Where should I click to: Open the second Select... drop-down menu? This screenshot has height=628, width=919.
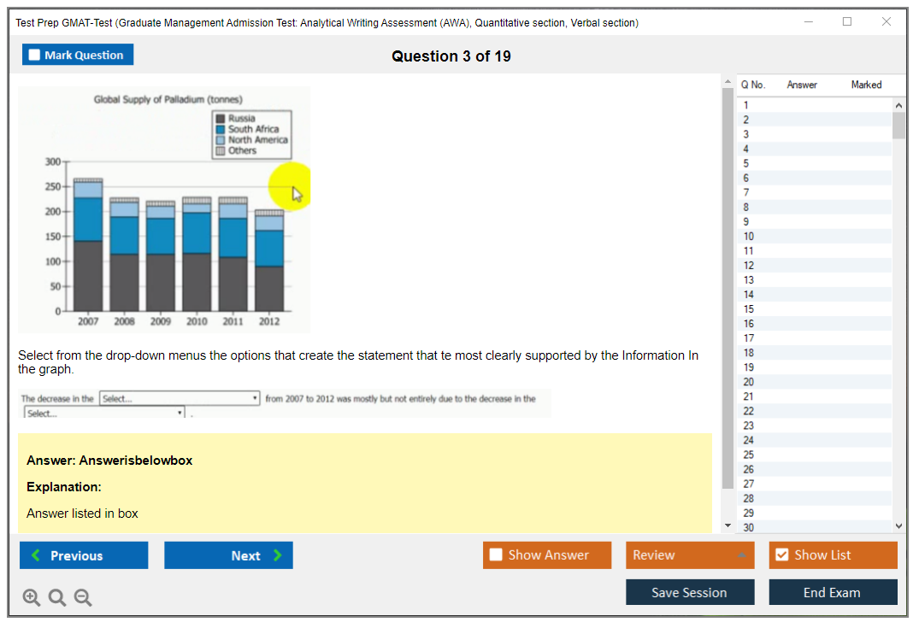pos(105,414)
